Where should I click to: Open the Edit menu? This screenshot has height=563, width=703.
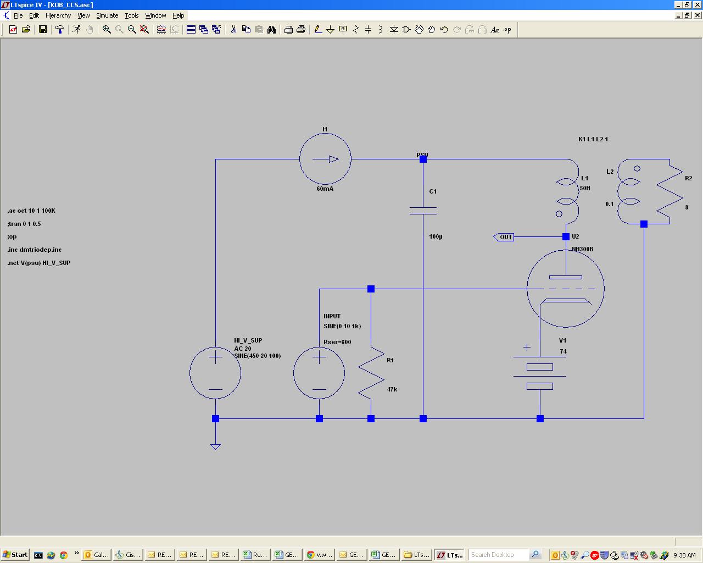click(x=34, y=15)
